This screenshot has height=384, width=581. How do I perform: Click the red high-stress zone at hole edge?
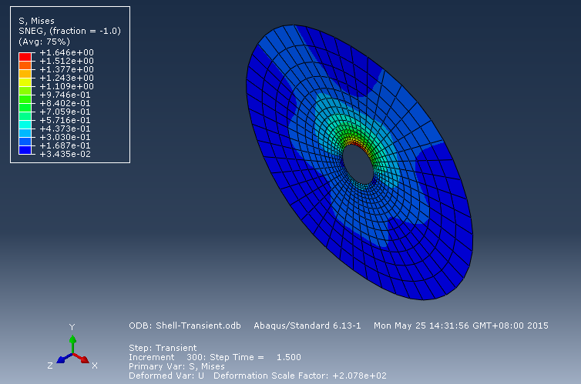coord(357,143)
